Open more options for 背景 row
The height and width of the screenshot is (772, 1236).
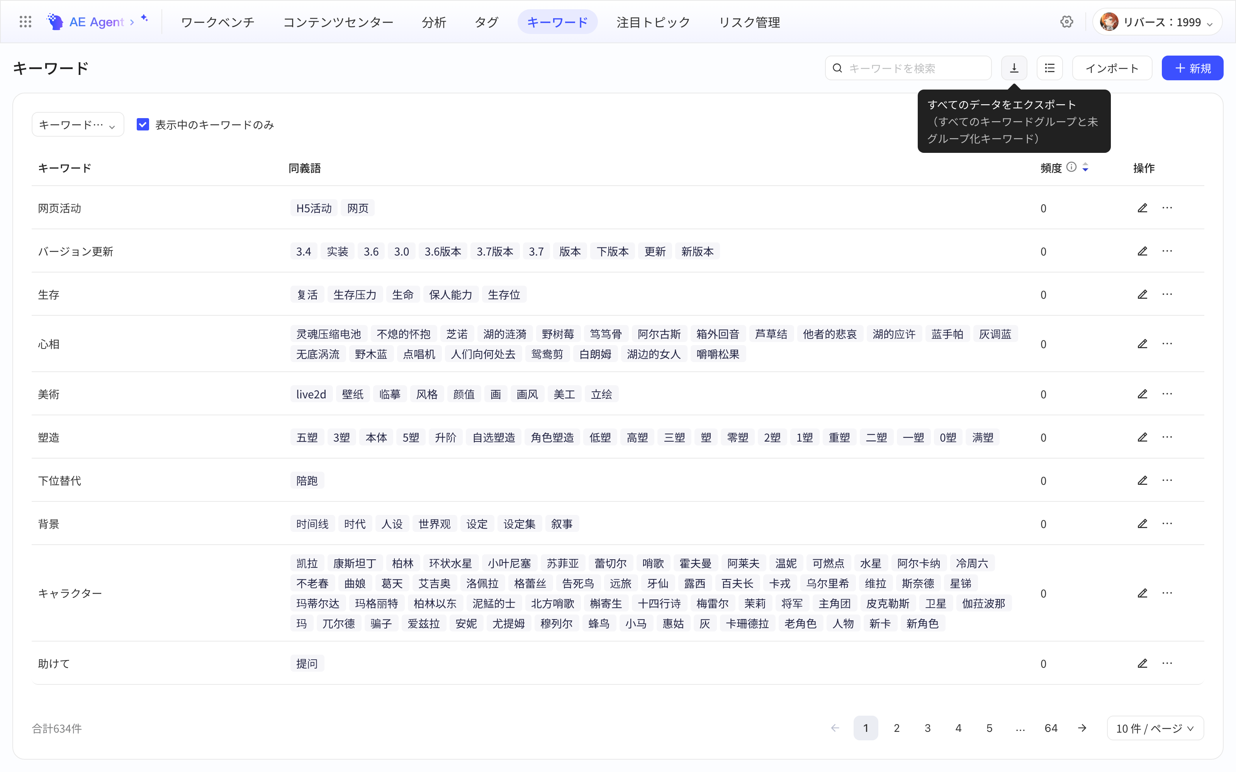click(x=1167, y=524)
